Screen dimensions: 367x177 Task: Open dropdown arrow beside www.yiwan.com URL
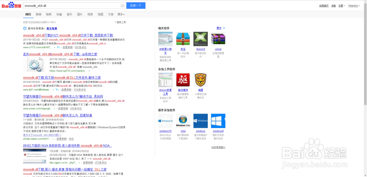(54, 109)
